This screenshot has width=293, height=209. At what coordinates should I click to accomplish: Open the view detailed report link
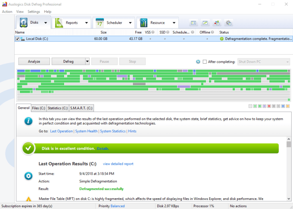tap(118, 164)
